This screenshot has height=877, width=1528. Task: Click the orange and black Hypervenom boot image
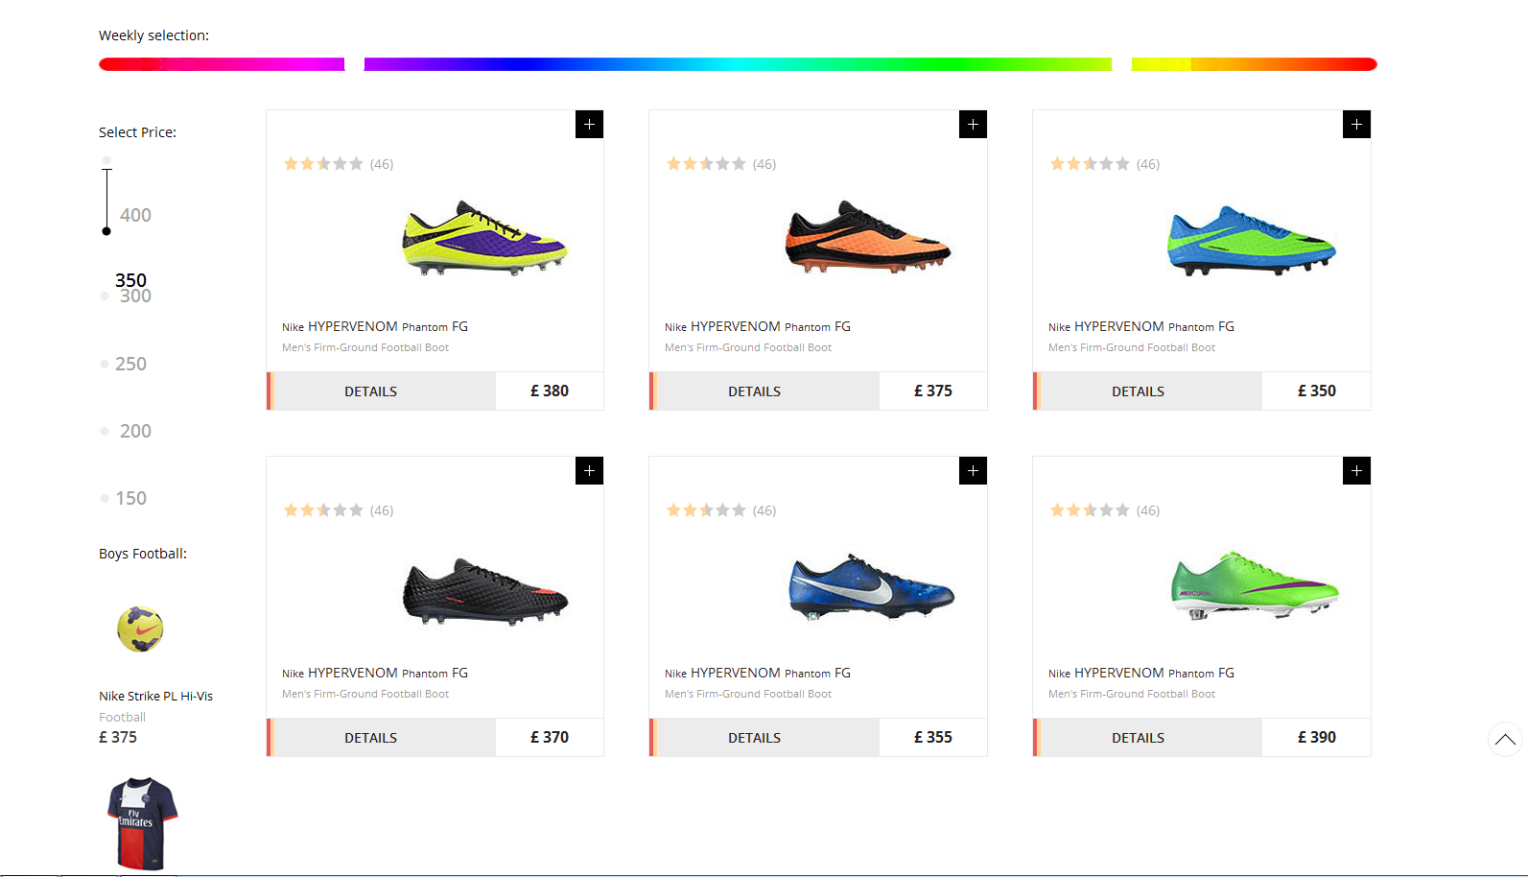(868, 237)
